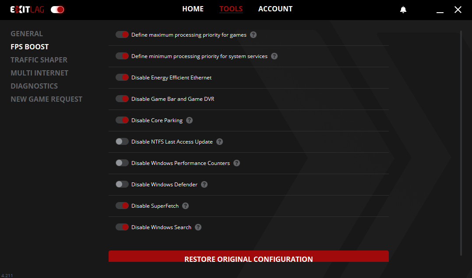472x278 pixels.
Task: Turn off Disable Game Bar and Game DVR
Action: coord(122,99)
